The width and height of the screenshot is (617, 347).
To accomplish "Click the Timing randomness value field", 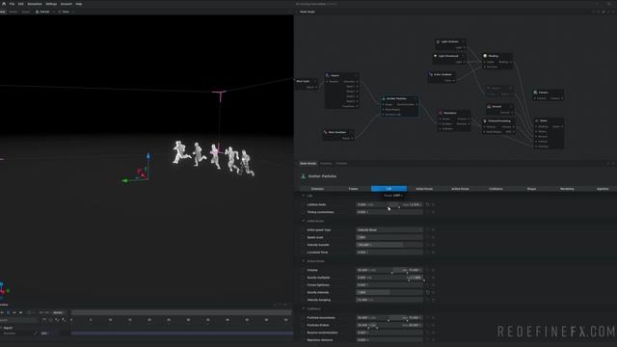I will coord(389,212).
